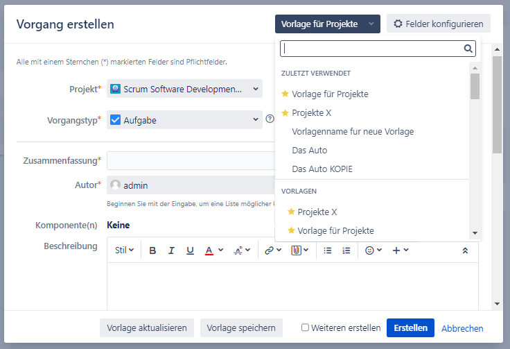Expand the Vorgangstyp Aufgabe dropdown
This screenshot has width=510, height=349.
(184, 120)
